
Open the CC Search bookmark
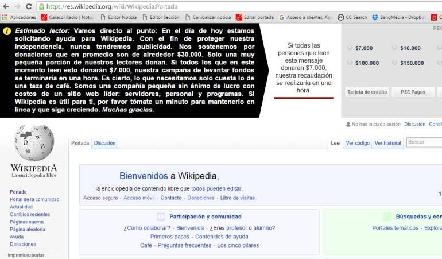click(x=352, y=17)
